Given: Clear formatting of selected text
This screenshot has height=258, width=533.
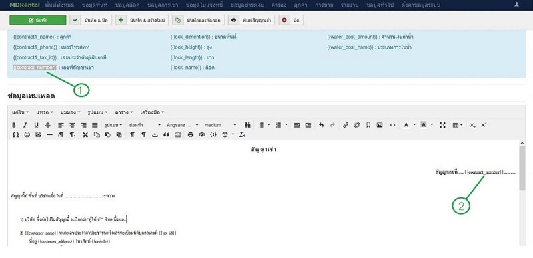Looking at the screenshot, I should (x=242, y=135).
